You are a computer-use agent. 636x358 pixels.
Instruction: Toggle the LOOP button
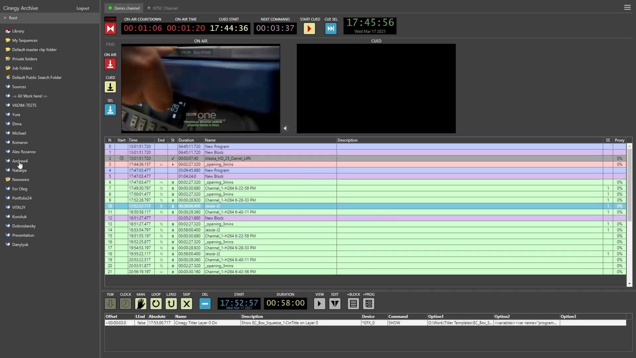(156, 303)
